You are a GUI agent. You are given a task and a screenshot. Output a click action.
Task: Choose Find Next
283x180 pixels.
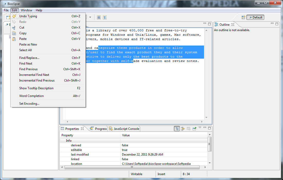coord(48,64)
